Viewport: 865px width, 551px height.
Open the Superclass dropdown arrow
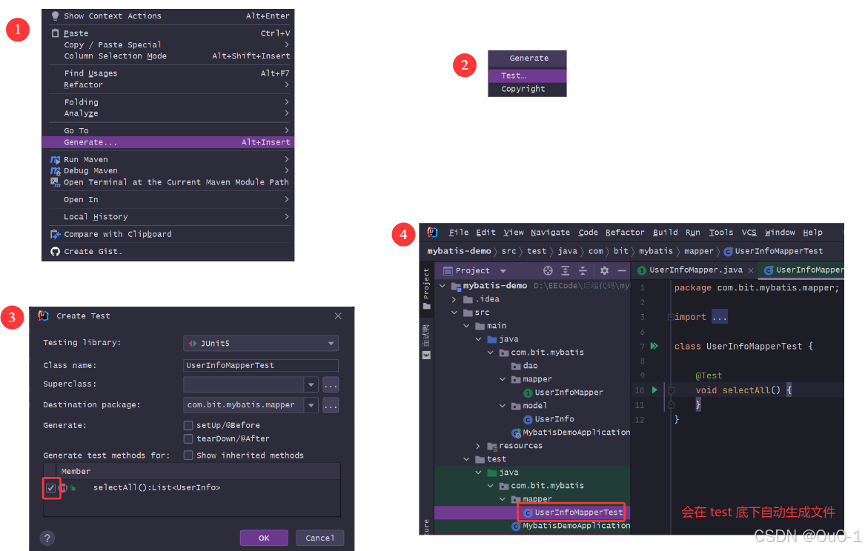coord(311,384)
